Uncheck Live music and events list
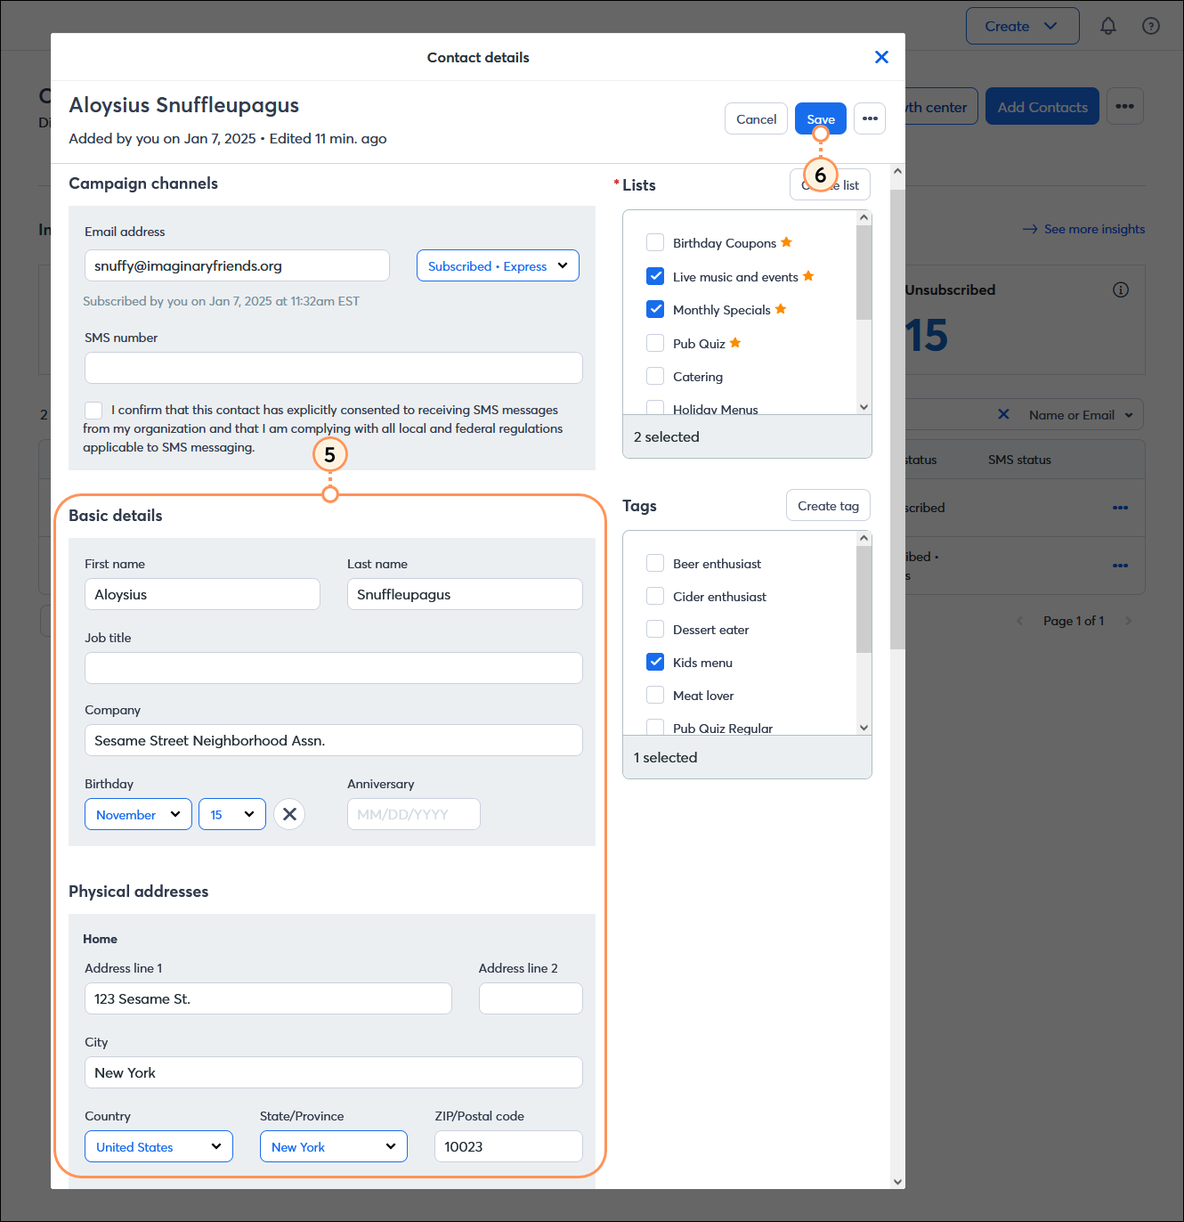Viewport: 1184px width, 1222px height. [x=655, y=276]
